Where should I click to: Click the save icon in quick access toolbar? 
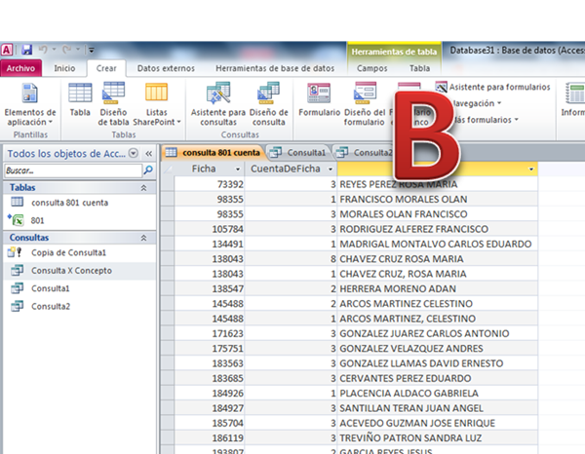pos(27,50)
